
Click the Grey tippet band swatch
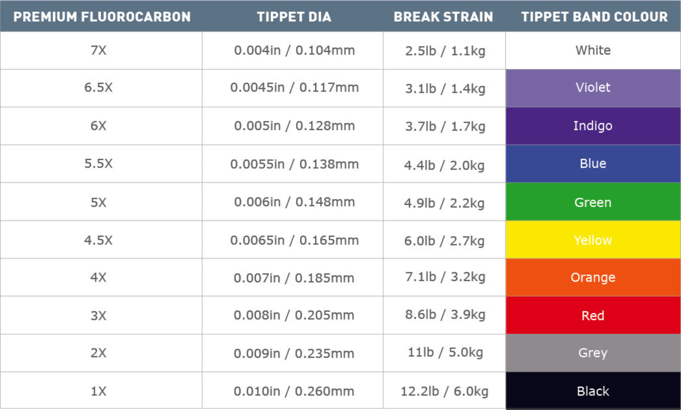pos(593,353)
